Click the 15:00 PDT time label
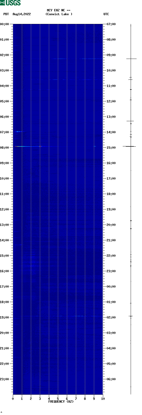 (4, 256)
